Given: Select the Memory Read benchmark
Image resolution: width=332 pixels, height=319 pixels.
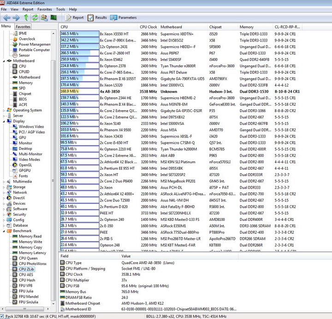Looking at the screenshot, I should 27,236.
